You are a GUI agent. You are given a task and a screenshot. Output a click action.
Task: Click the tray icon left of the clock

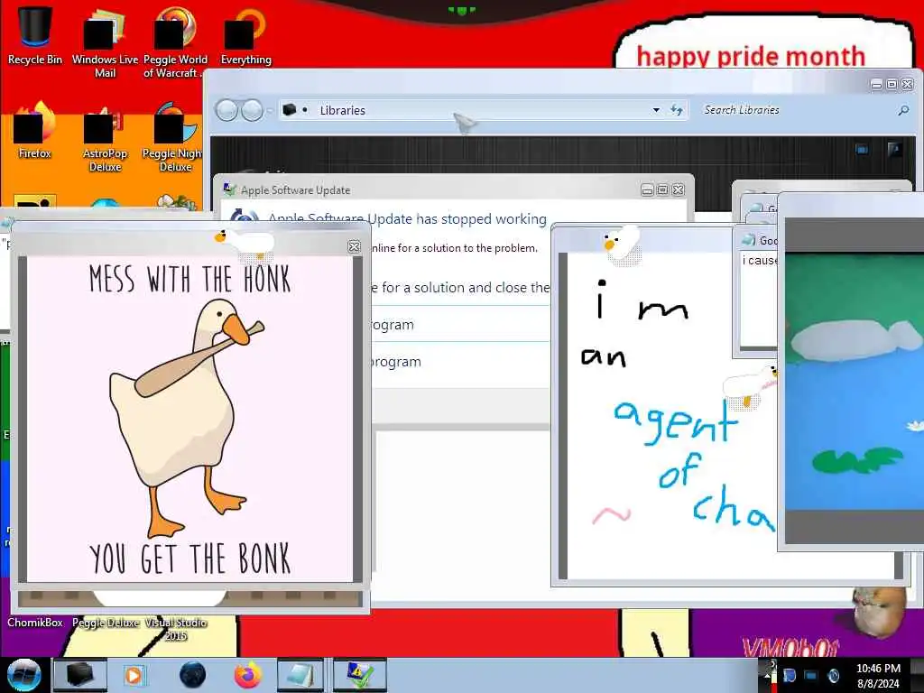coord(833,675)
